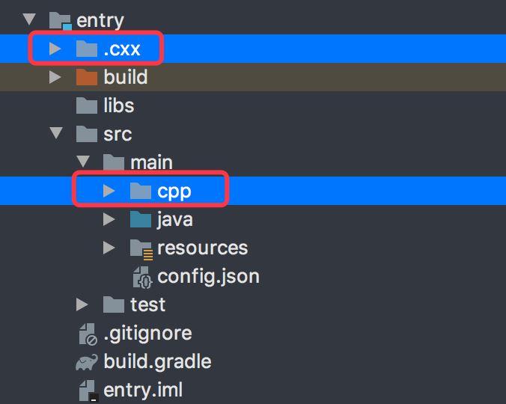Click the entry module folder icon
This screenshot has height=404, width=506.
coord(61,21)
